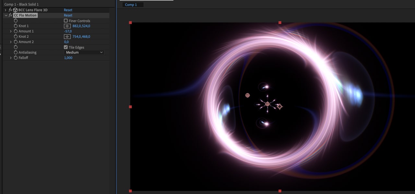Image resolution: width=415 pixels, height=194 pixels.
Task: Click the Amount 2 label
Action: (26, 42)
